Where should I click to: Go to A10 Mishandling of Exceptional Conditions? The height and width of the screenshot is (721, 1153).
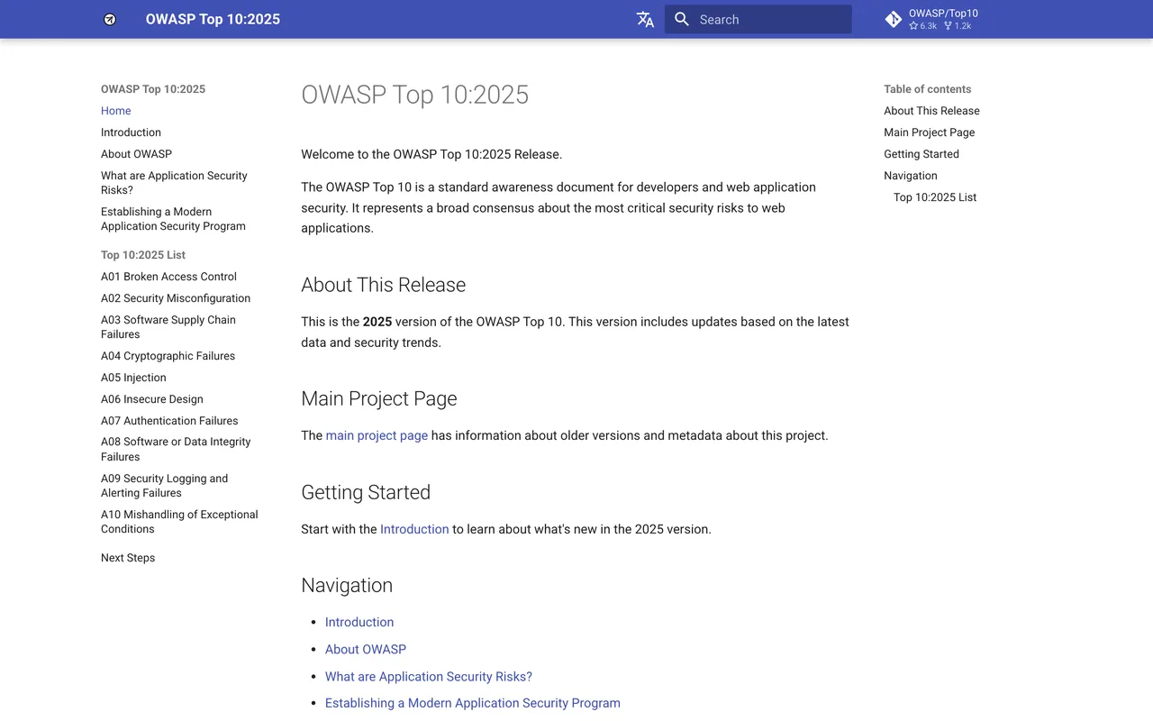(179, 522)
